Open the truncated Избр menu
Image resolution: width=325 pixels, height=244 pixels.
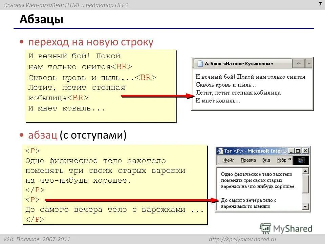[x=281, y=160]
